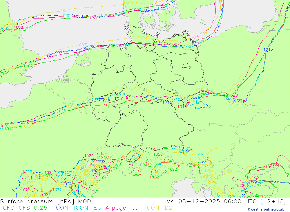Click the pink 1007 label near the Baltic coast
This screenshot has height=212, width=290.
click(x=175, y=44)
